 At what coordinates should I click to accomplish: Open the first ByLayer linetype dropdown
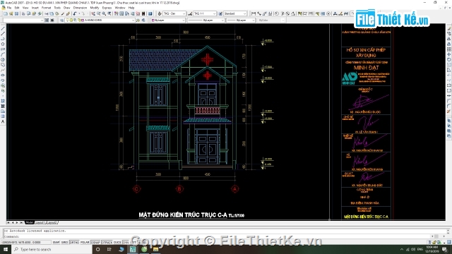pyautogui.click(x=206, y=20)
